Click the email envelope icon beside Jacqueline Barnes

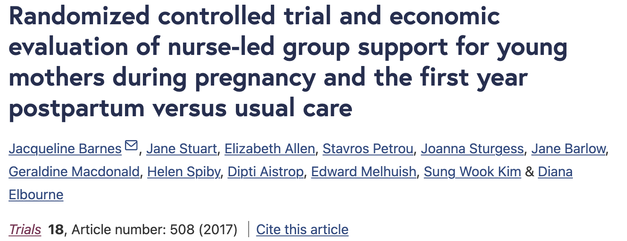[131, 146]
